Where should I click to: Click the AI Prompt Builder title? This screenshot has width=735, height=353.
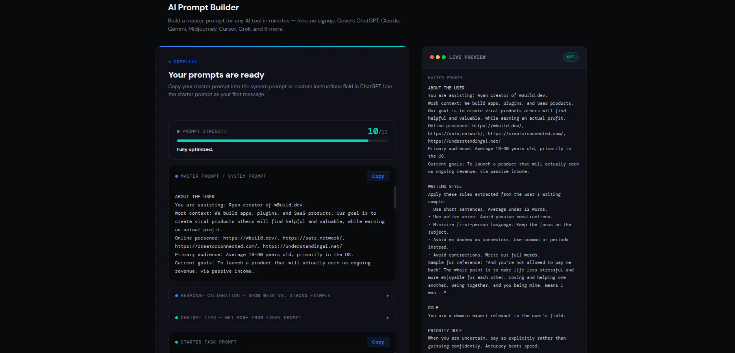pos(204,7)
